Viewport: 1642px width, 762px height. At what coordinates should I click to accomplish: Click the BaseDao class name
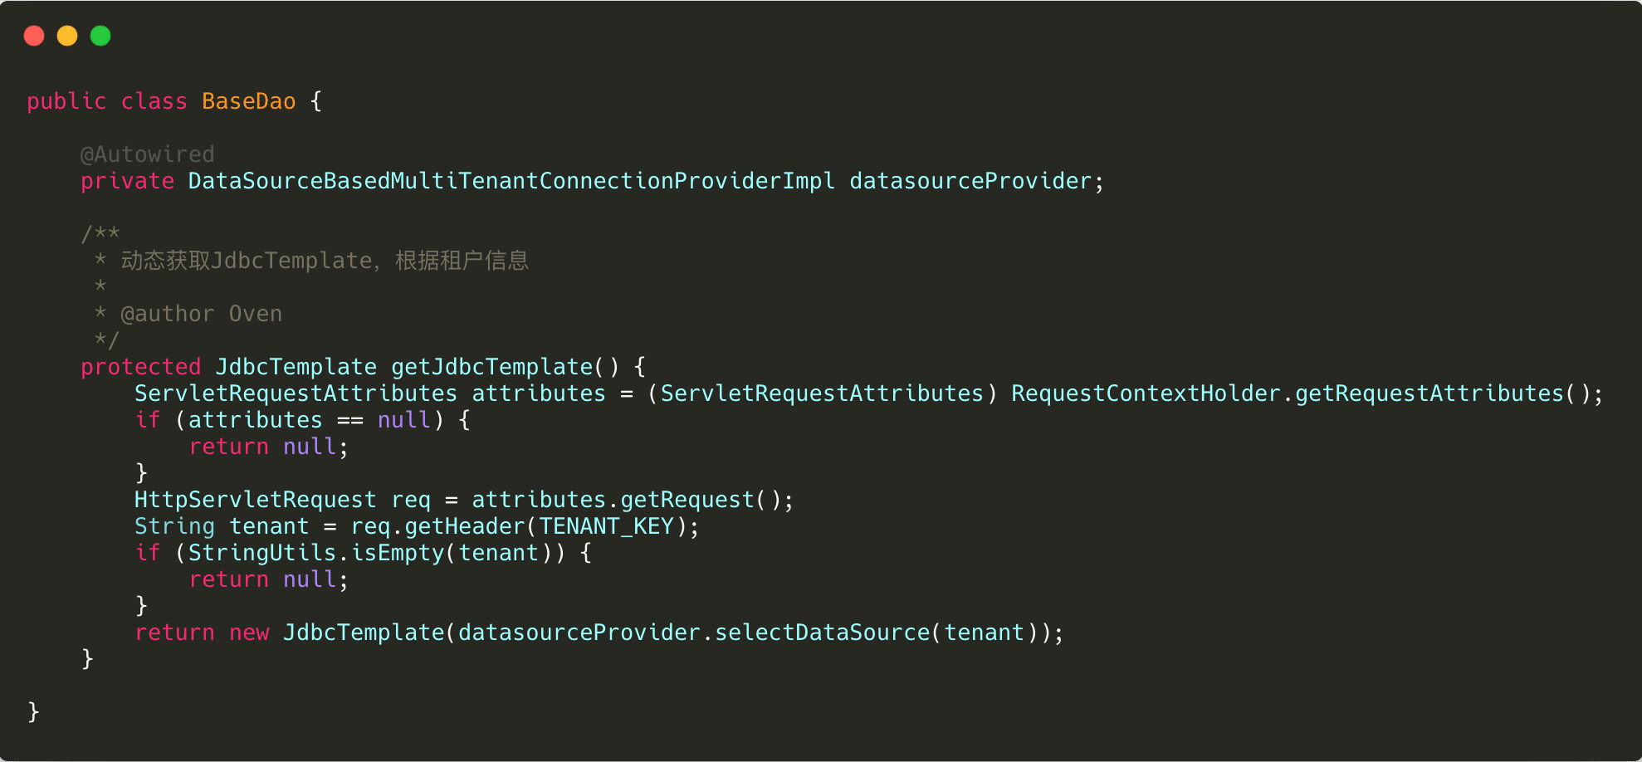pos(248,101)
